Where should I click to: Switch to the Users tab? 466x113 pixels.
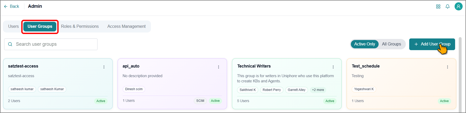click(x=13, y=26)
